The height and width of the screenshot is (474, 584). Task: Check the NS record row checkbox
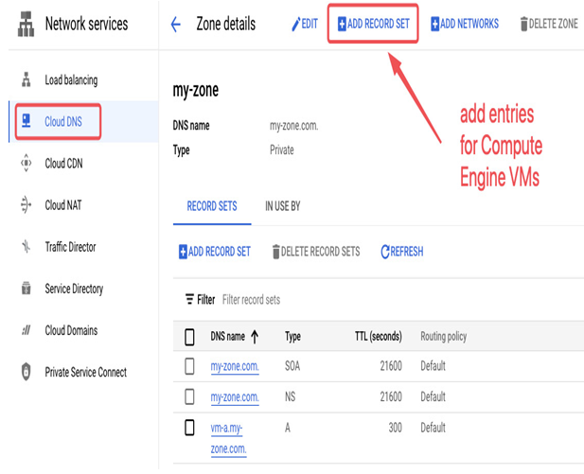point(189,397)
